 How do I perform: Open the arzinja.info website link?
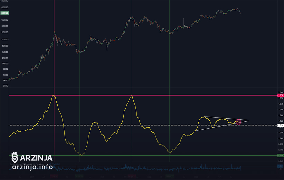pyautogui.click(x=32, y=167)
